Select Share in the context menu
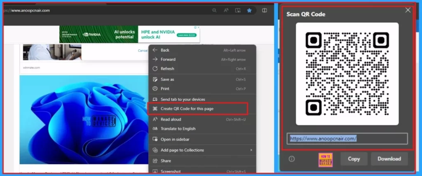This screenshot has width=422, height=176. [x=202, y=161]
